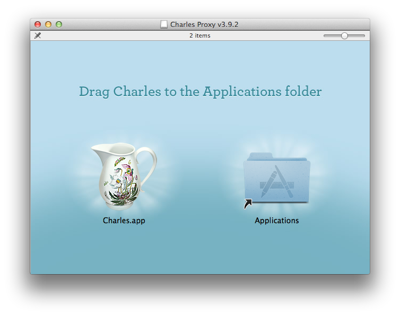Click the Charles.app file name label
The height and width of the screenshot is (316, 400).
click(x=124, y=221)
